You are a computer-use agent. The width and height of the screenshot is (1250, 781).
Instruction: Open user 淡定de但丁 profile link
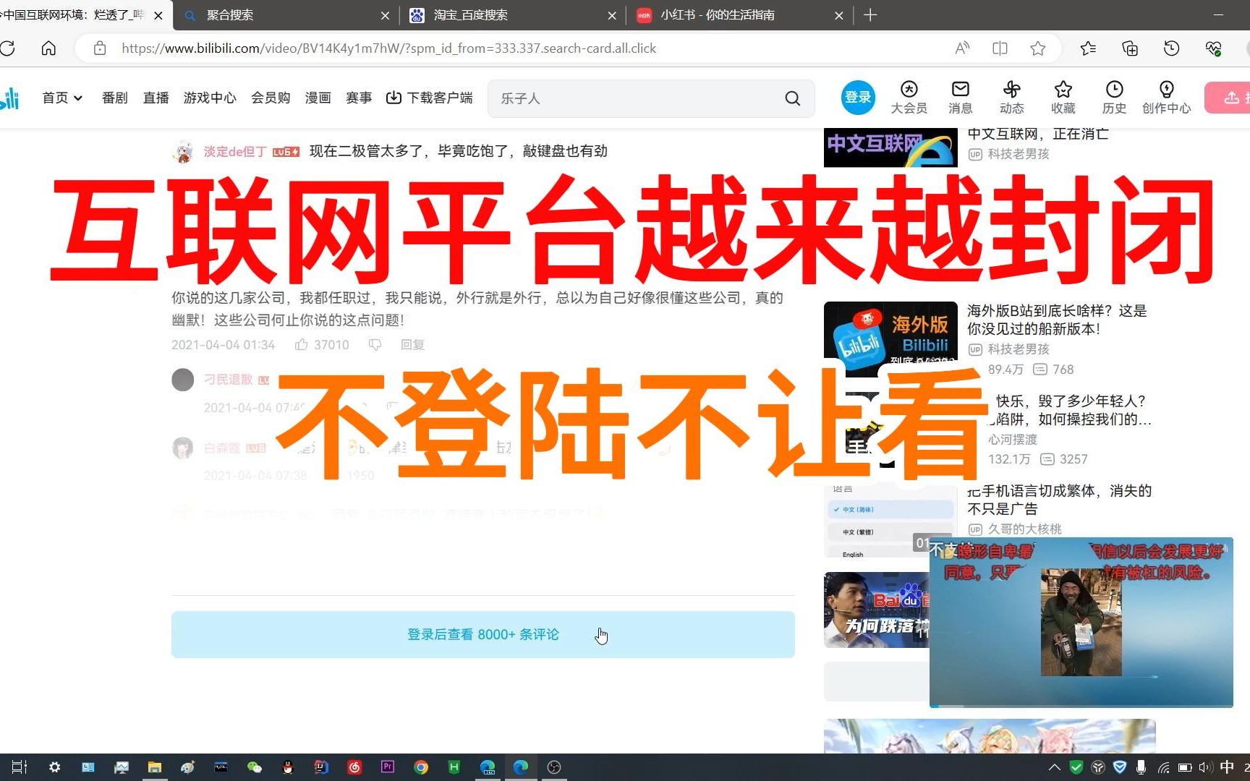point(235,152)
